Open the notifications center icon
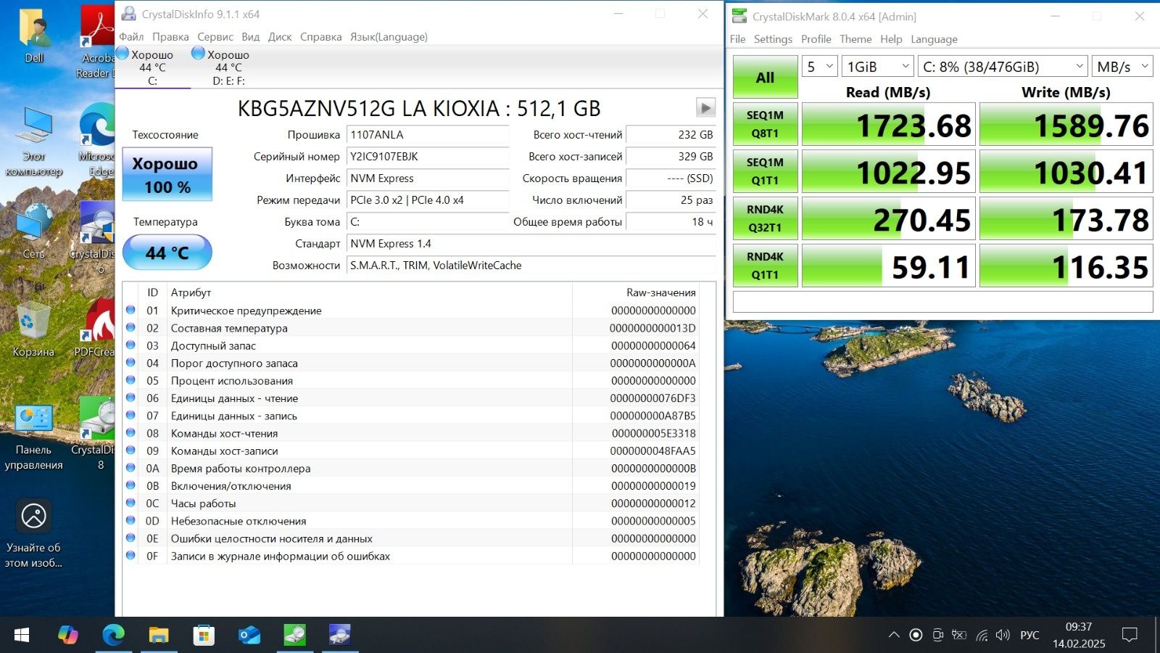The height and width of the screenshot is (653, 1160). 1130,635
